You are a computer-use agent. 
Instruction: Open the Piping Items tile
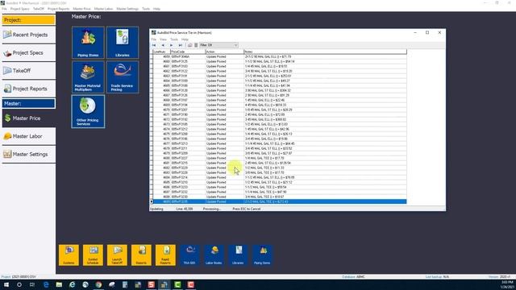[88, 43]
